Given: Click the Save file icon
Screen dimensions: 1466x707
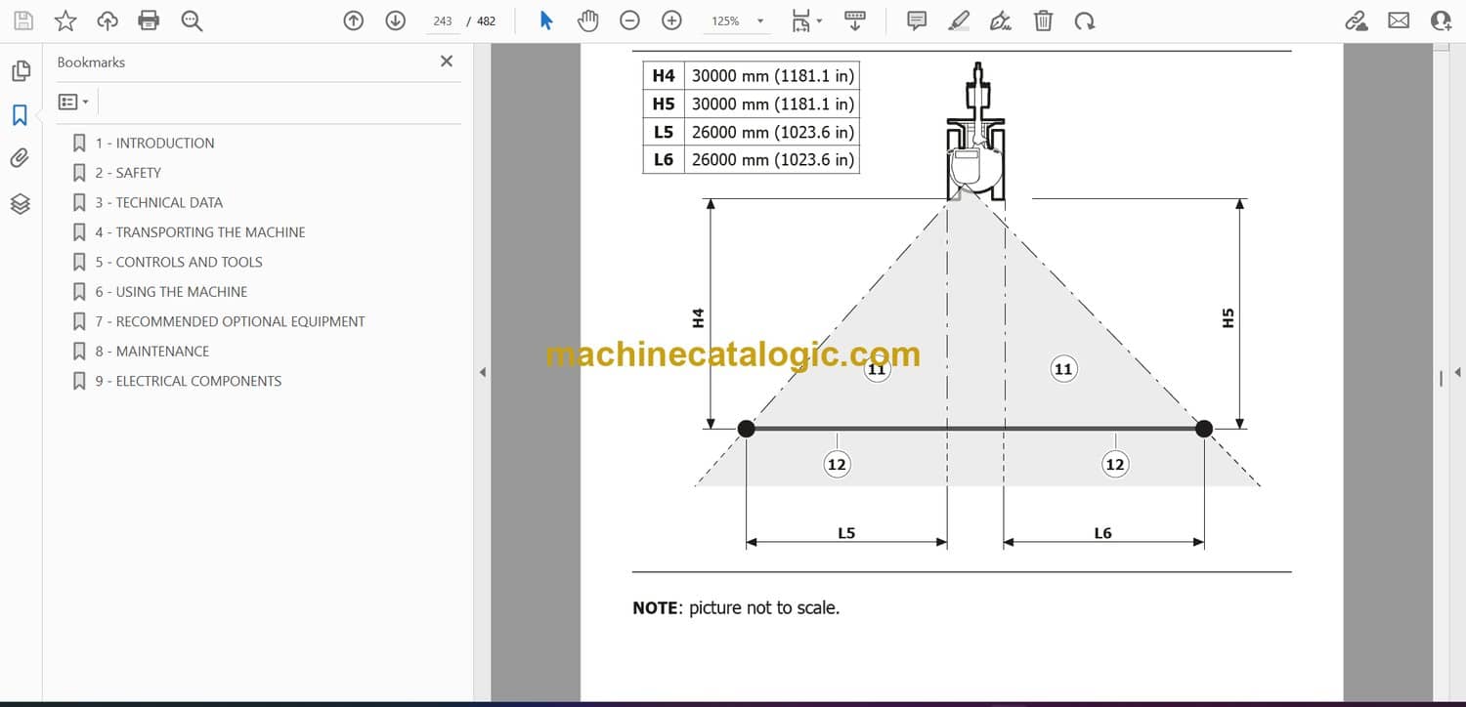Looking at the screenshot, I should tap(23, 21).
